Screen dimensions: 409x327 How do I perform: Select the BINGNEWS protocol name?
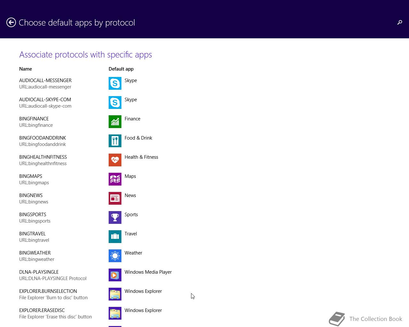[31, 195]
